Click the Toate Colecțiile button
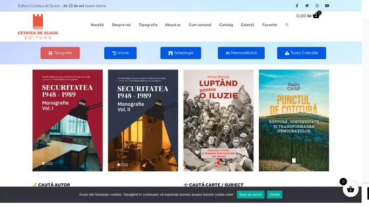 coord(301,53)
